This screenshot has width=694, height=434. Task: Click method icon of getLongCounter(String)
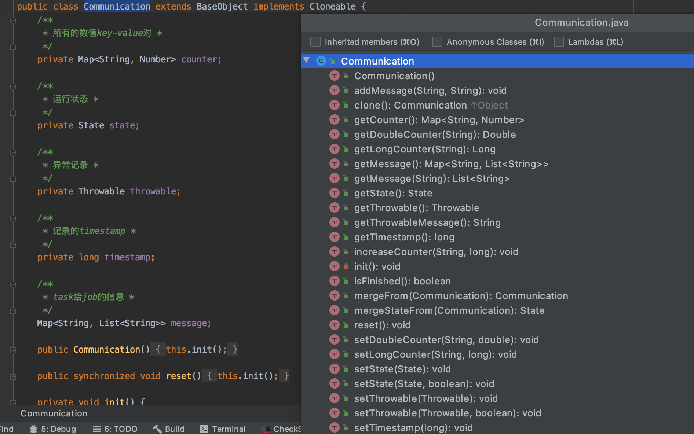334,149
